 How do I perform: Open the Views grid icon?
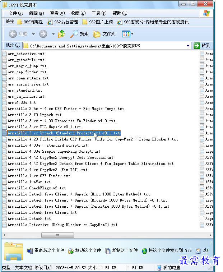[x=126, y=34]
